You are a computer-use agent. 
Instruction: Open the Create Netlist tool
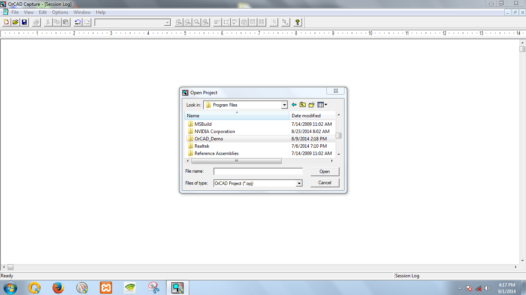pos(244,22)
